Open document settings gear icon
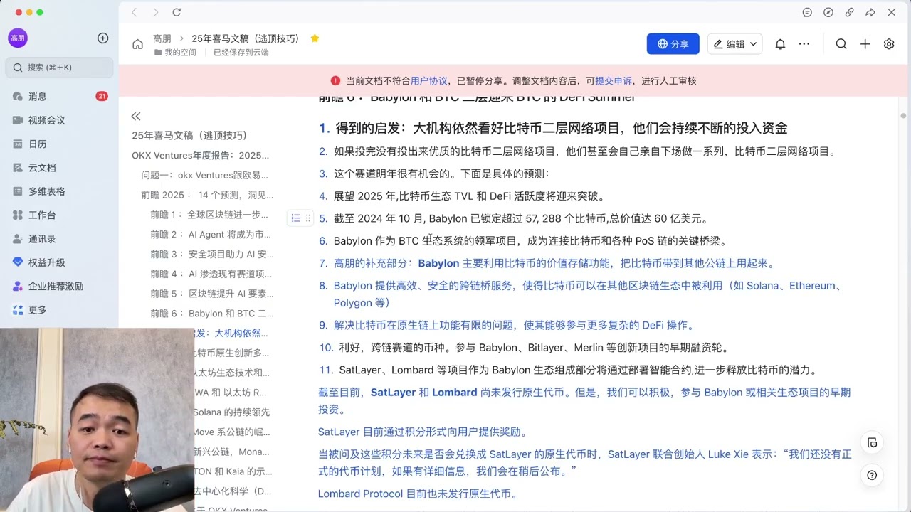The height and width of the screenshot is (512, 911). click(889, 44)
